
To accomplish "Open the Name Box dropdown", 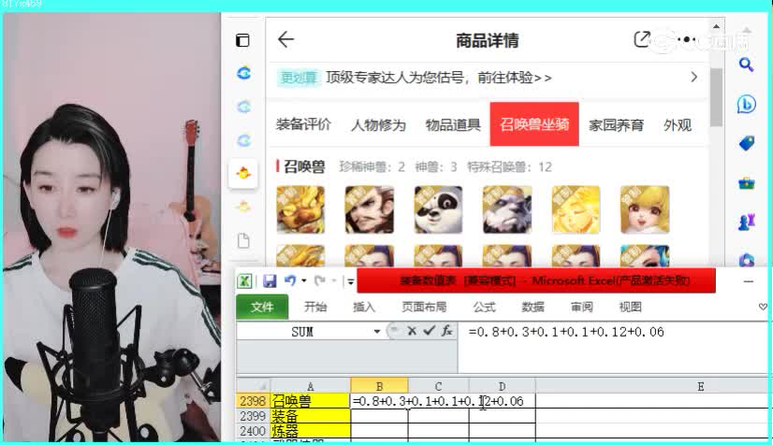I will coord(377,331).
